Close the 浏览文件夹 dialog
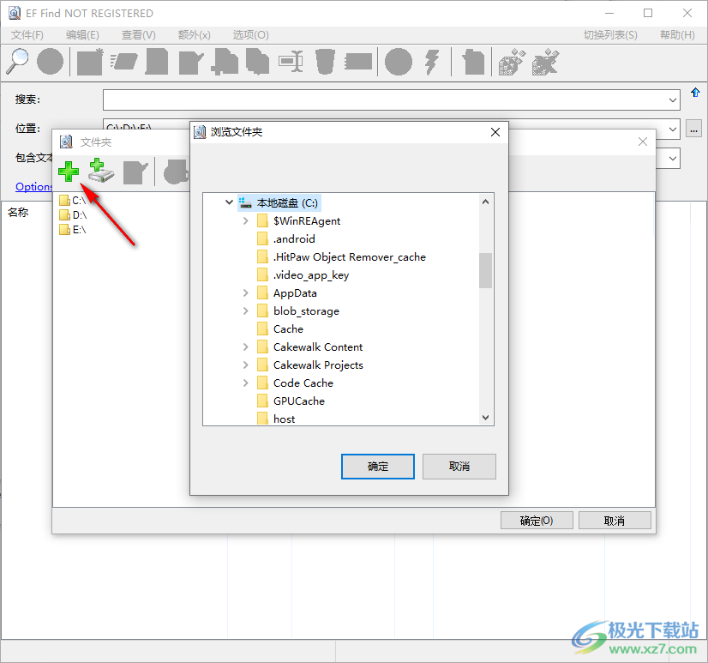The image size is (708, 663). click(495, 132)
